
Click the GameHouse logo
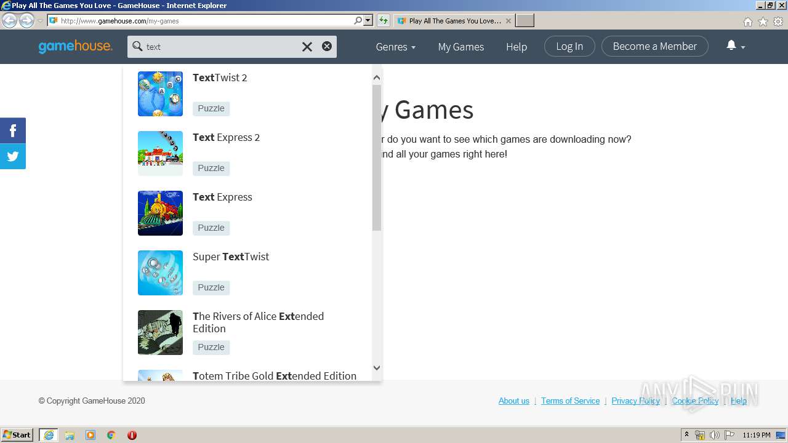(75, 46)
